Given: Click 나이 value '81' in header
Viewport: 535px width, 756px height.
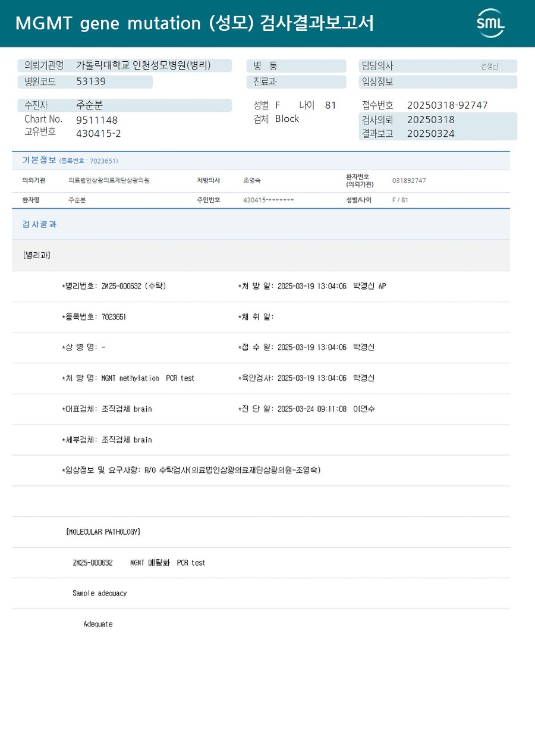Looking at the screenshot, I should (x=331, y=105).
